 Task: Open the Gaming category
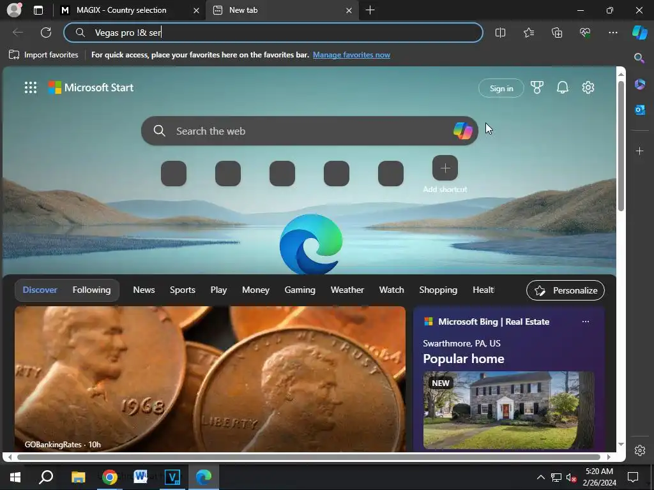300,290
